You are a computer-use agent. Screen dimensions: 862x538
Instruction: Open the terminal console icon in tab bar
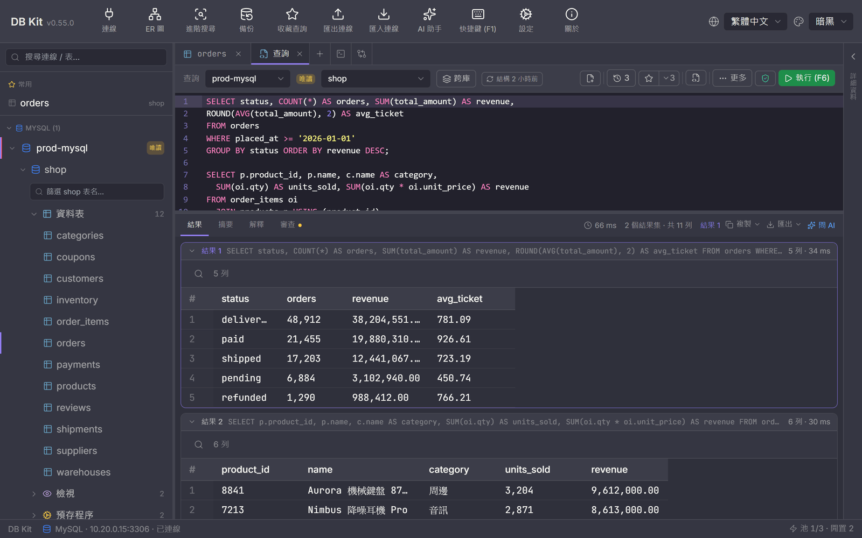[340, 54]
